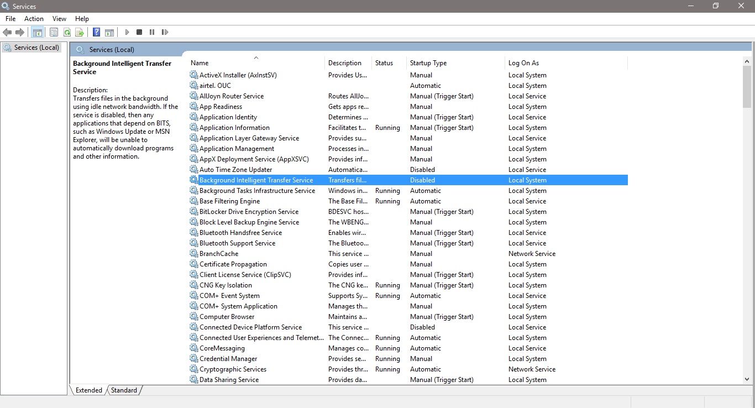
Task: Click the Back arrow toolbar icon
Action: [7, 32]
